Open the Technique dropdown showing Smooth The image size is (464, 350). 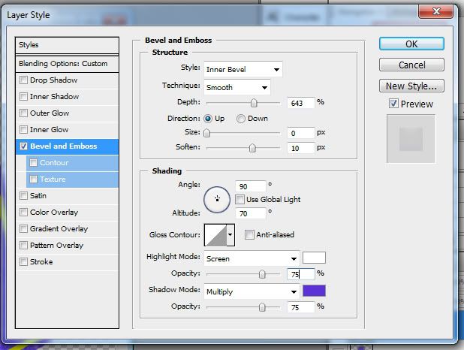[x=237, y=87]
